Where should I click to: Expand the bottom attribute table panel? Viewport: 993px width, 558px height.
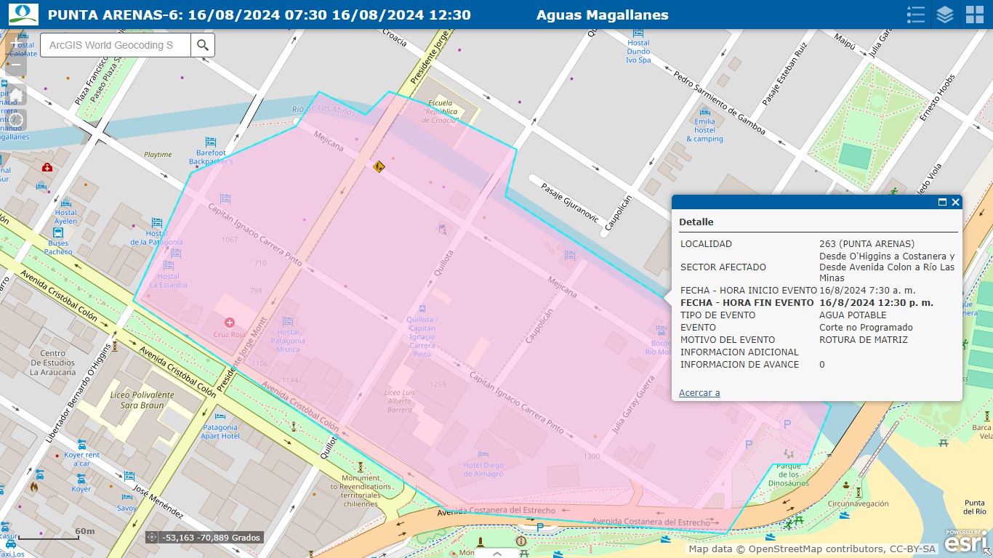[496, 553]
